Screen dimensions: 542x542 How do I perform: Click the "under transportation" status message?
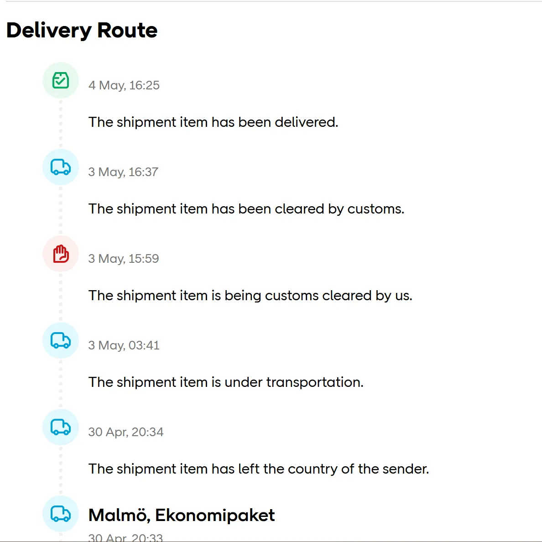pos(226,382)
